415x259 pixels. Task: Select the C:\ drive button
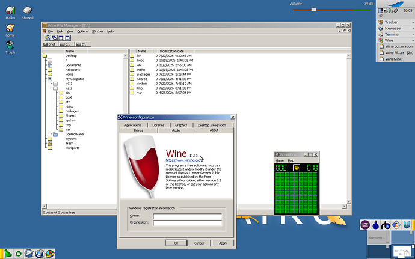66,44
